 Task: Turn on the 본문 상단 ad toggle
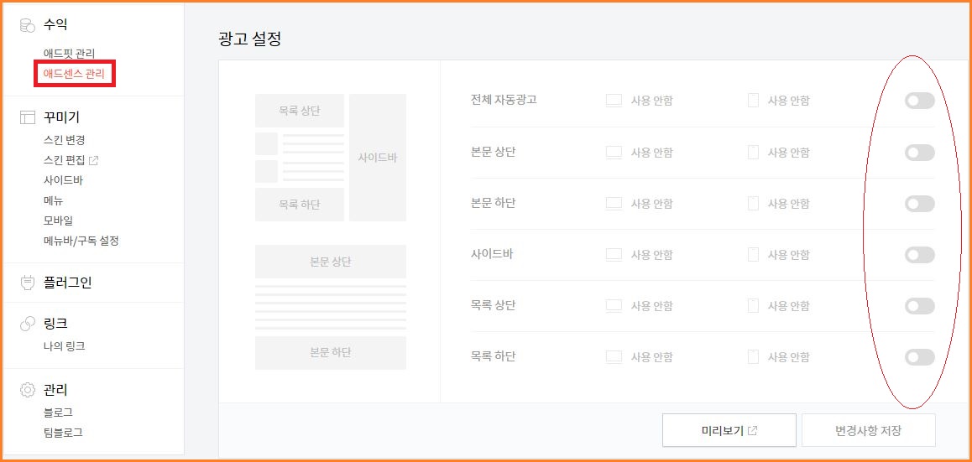point(919,153)
